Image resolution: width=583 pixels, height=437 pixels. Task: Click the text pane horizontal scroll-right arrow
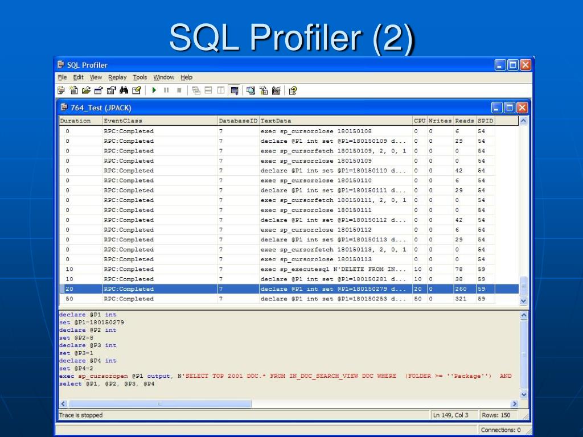(515, 404)
